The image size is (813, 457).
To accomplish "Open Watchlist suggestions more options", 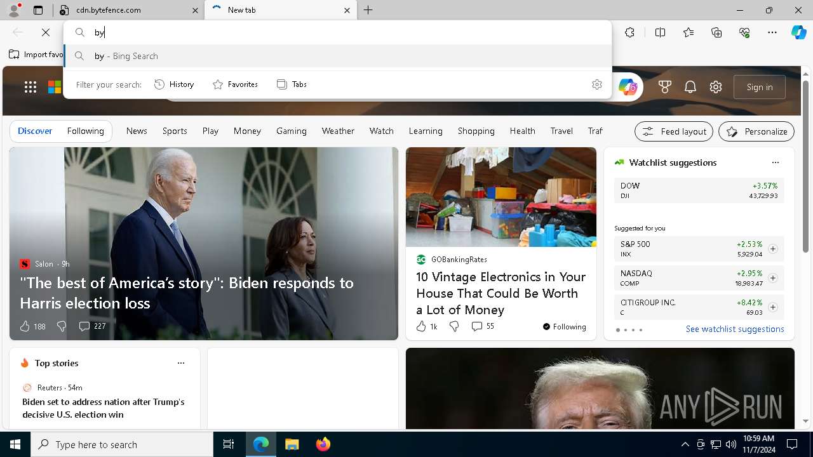I will (776, 162).
